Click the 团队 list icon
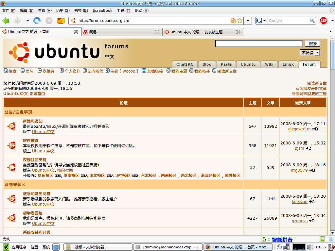Image resolution: width=335 pixels, height=251 pixels. (x=23, y=71)
